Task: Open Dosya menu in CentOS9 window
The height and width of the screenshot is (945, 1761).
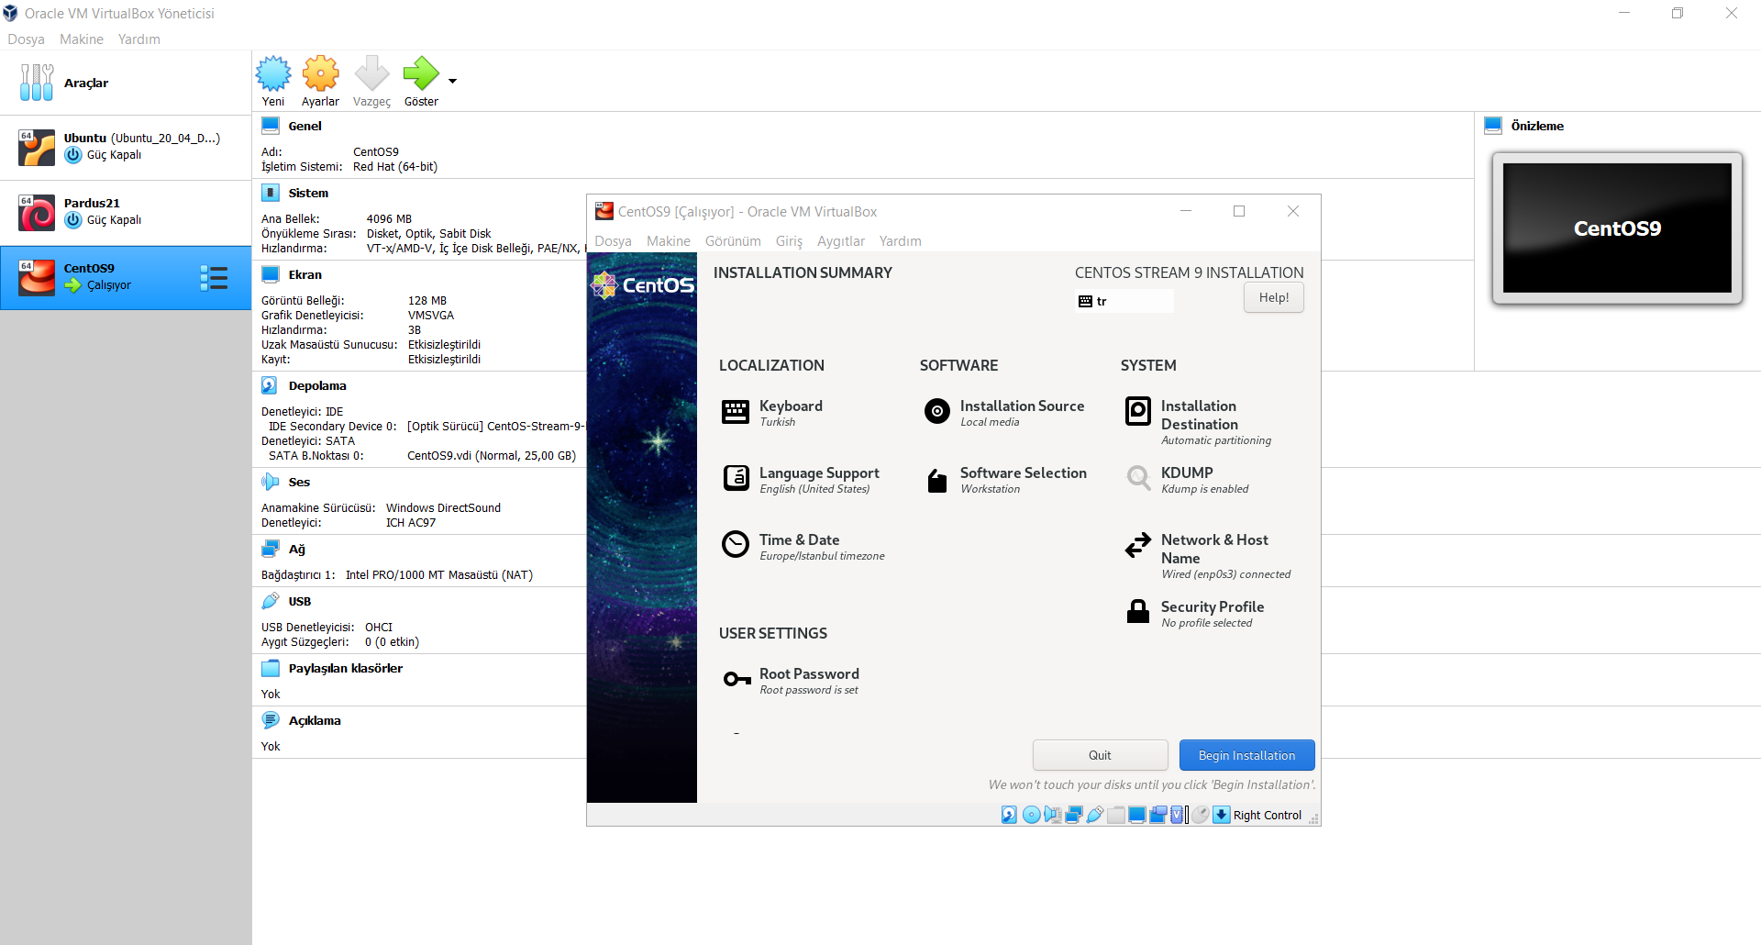Action: pyautogui.click(x=613, y=241)
